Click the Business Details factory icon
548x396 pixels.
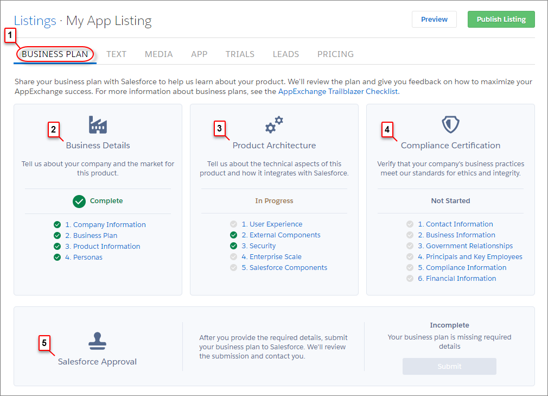(98, 125)
